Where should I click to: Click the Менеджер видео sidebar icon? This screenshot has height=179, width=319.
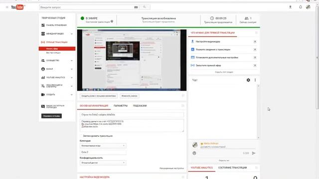click(43, 34)
